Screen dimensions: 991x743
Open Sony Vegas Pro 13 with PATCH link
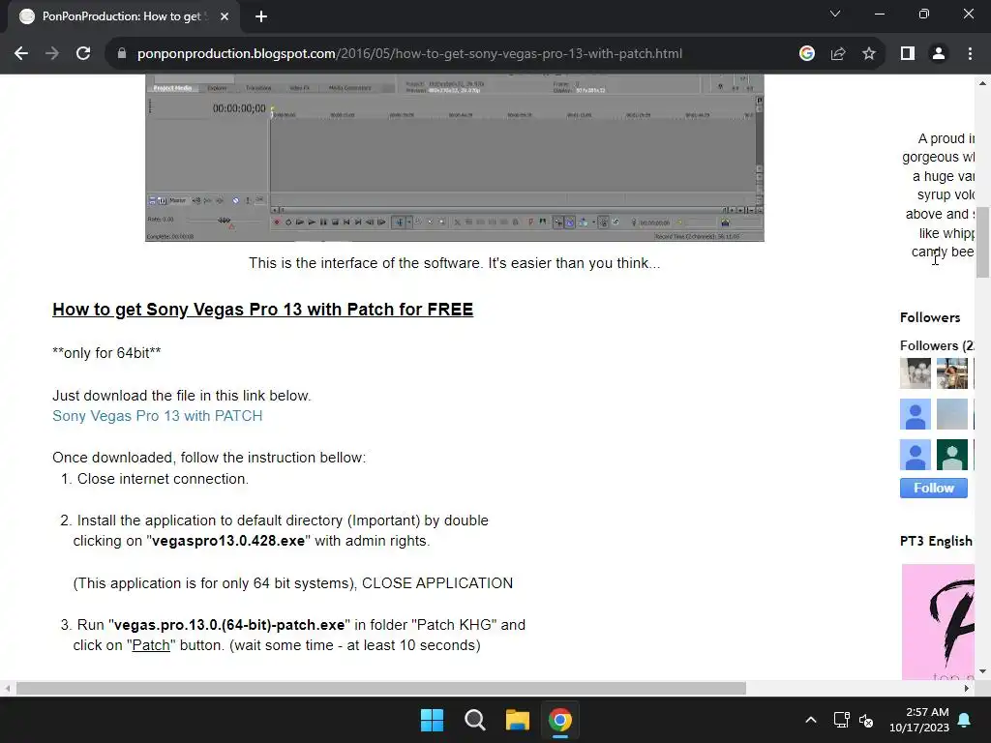click(x=158, y=416)
